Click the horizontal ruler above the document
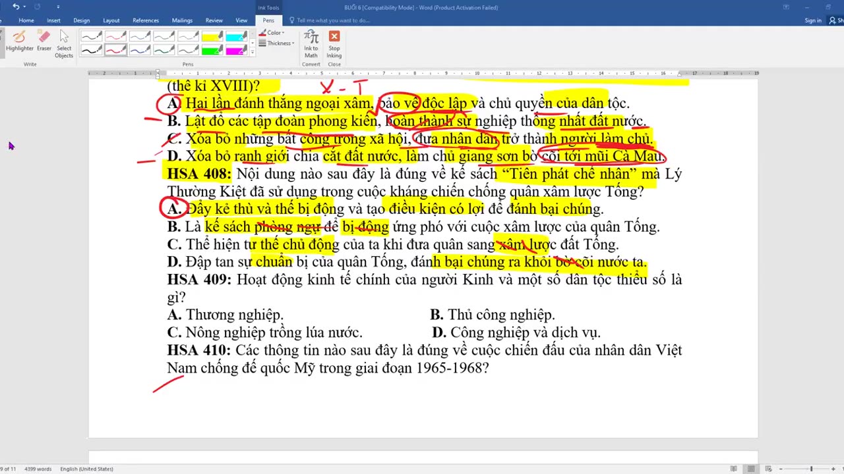The width and height of the screenshot is (844, 474). tap(423, 73)
